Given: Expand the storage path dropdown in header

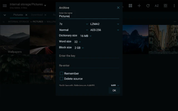Looking at the screenshot, I should 45,6.
